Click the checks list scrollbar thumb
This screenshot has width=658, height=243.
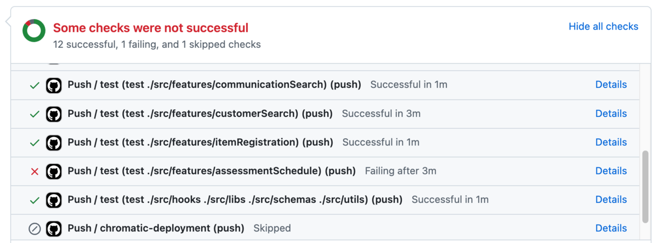pyautogui.click(x=645, y=187)
